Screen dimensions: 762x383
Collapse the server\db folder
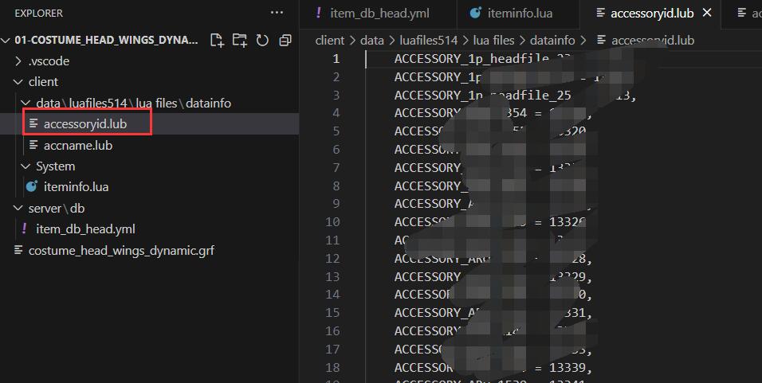[x=19, y=209]
